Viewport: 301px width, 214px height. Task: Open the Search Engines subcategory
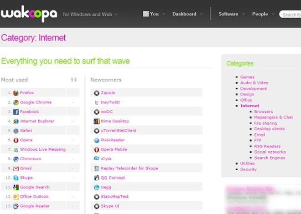270,158
